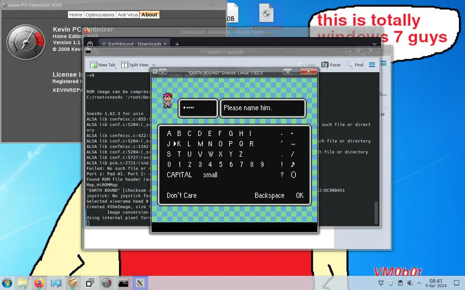
Task: Close the Earthbound - Downloads tab
Action: click(165, 44)
